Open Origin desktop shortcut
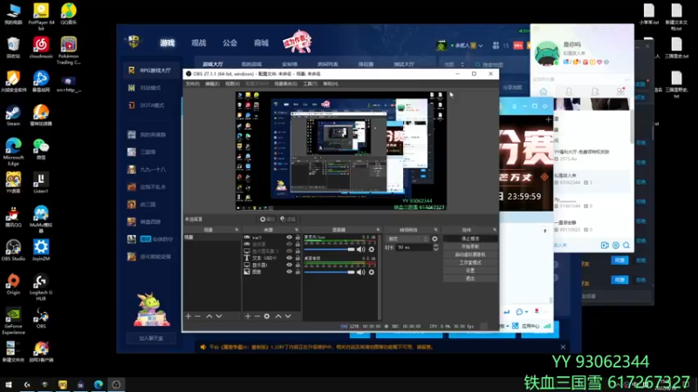 tap(13, 285)
